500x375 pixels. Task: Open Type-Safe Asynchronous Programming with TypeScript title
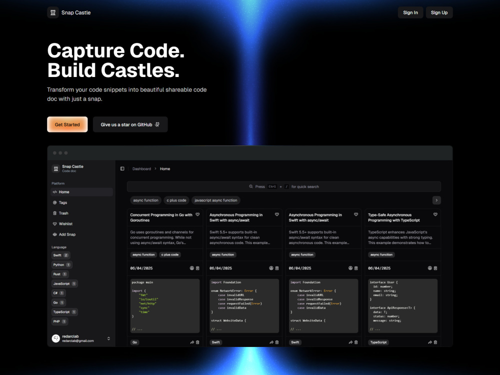click(x=394, y=217)
